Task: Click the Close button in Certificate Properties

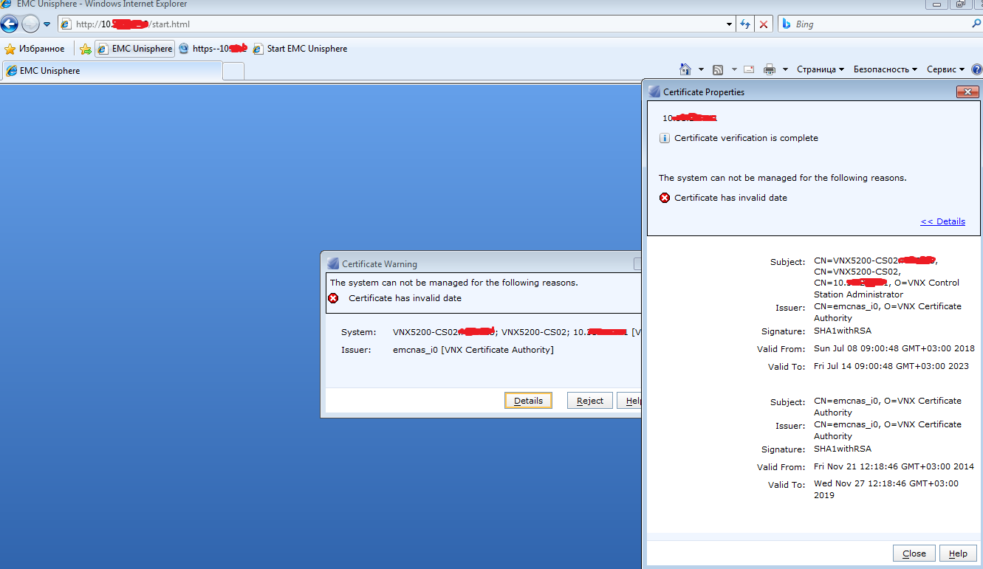Action: click(914, 554)
